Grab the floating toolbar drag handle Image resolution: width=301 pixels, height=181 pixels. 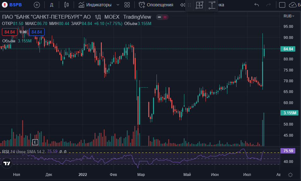(189, 5)
